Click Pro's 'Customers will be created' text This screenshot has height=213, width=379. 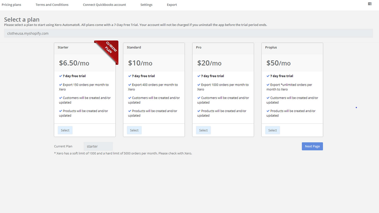click(223, 100)
